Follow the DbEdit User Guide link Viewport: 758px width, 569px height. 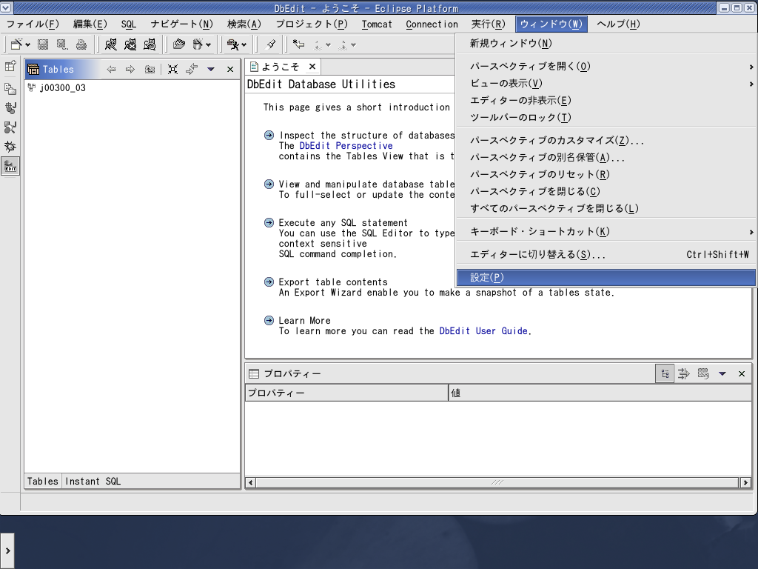(x=483, y=331)
